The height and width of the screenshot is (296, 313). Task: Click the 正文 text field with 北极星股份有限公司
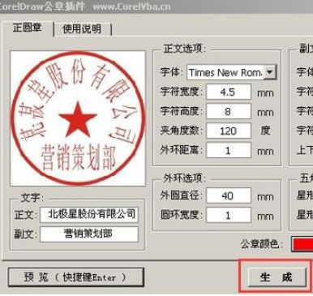89,215
